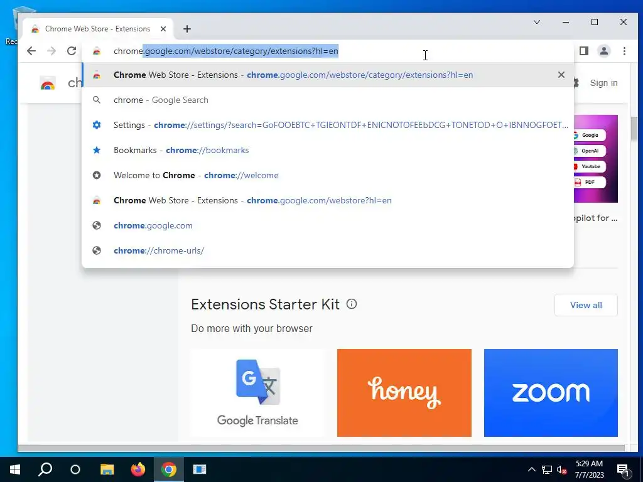Image resolution: width=643 pixels, height=482 pixels.
Task: Open Windows search from the taskbar
Action: pyautogui.click(x=45, y=469)
